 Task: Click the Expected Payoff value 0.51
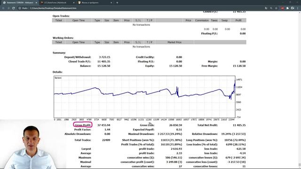(179, 130)
